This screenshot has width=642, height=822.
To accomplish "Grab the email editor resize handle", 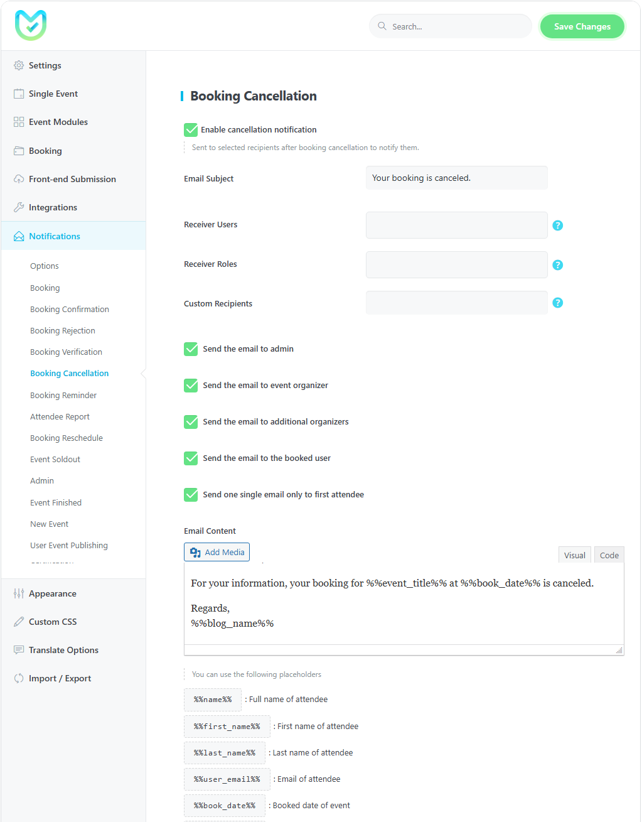I will (619, 651).
